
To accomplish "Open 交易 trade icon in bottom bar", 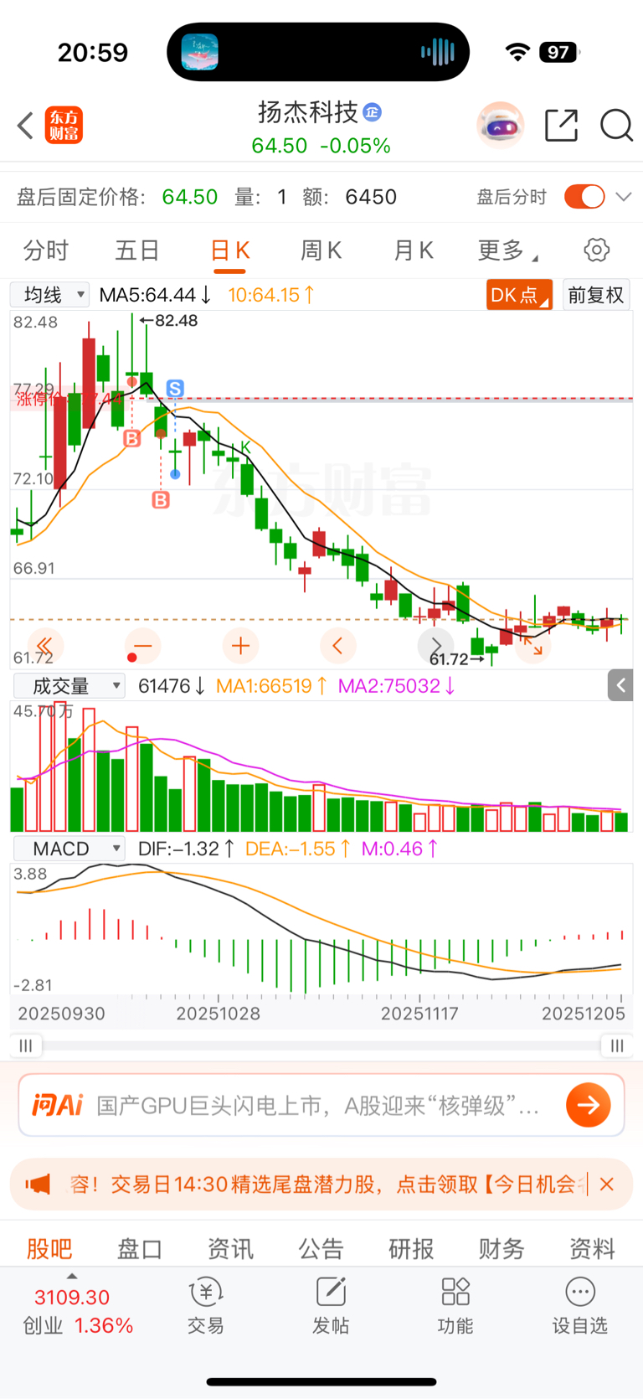I will [205, 1306].
